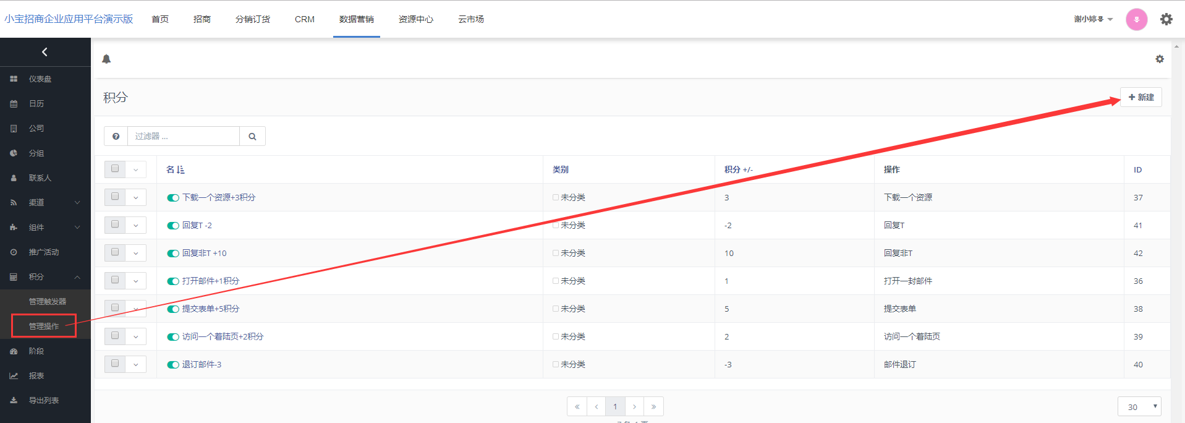The height and width of the screenshot is (423, 1185).
Task: Expand the 渠道 sidebar submenu
Action: click(x=77, y=203)
